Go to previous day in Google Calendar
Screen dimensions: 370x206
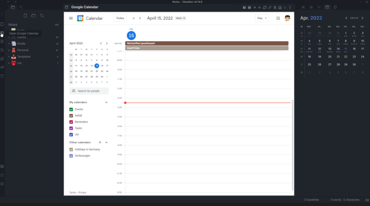tap(134, 18)
